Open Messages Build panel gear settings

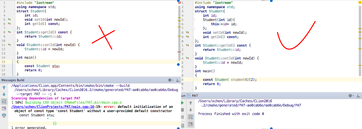[x=170, y=80]
